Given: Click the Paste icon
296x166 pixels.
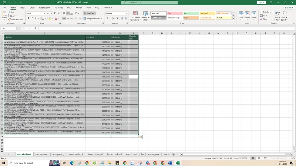Looking at the screenshot, I should point(4,14).
